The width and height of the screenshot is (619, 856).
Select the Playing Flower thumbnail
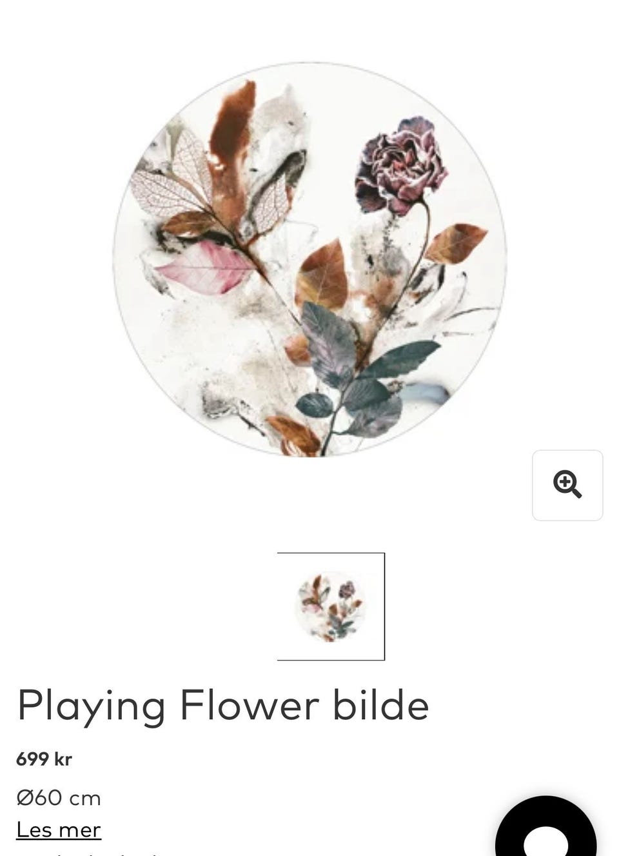click(331, 606)
